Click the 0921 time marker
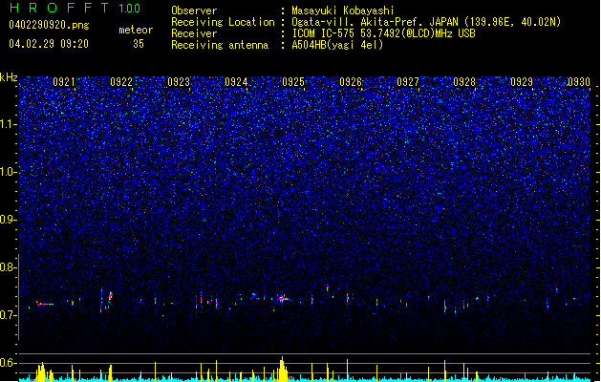 pyautogui.click(x=64, y=82)
